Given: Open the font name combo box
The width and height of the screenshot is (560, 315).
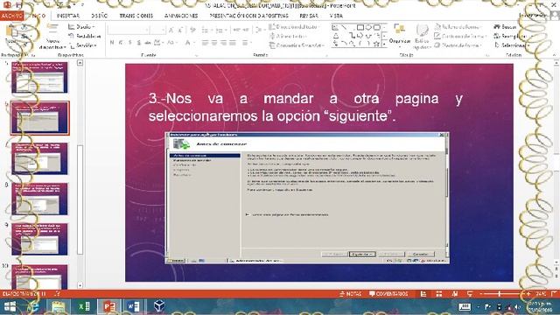Looking at the screenshot, I should (x=129, y=30).
